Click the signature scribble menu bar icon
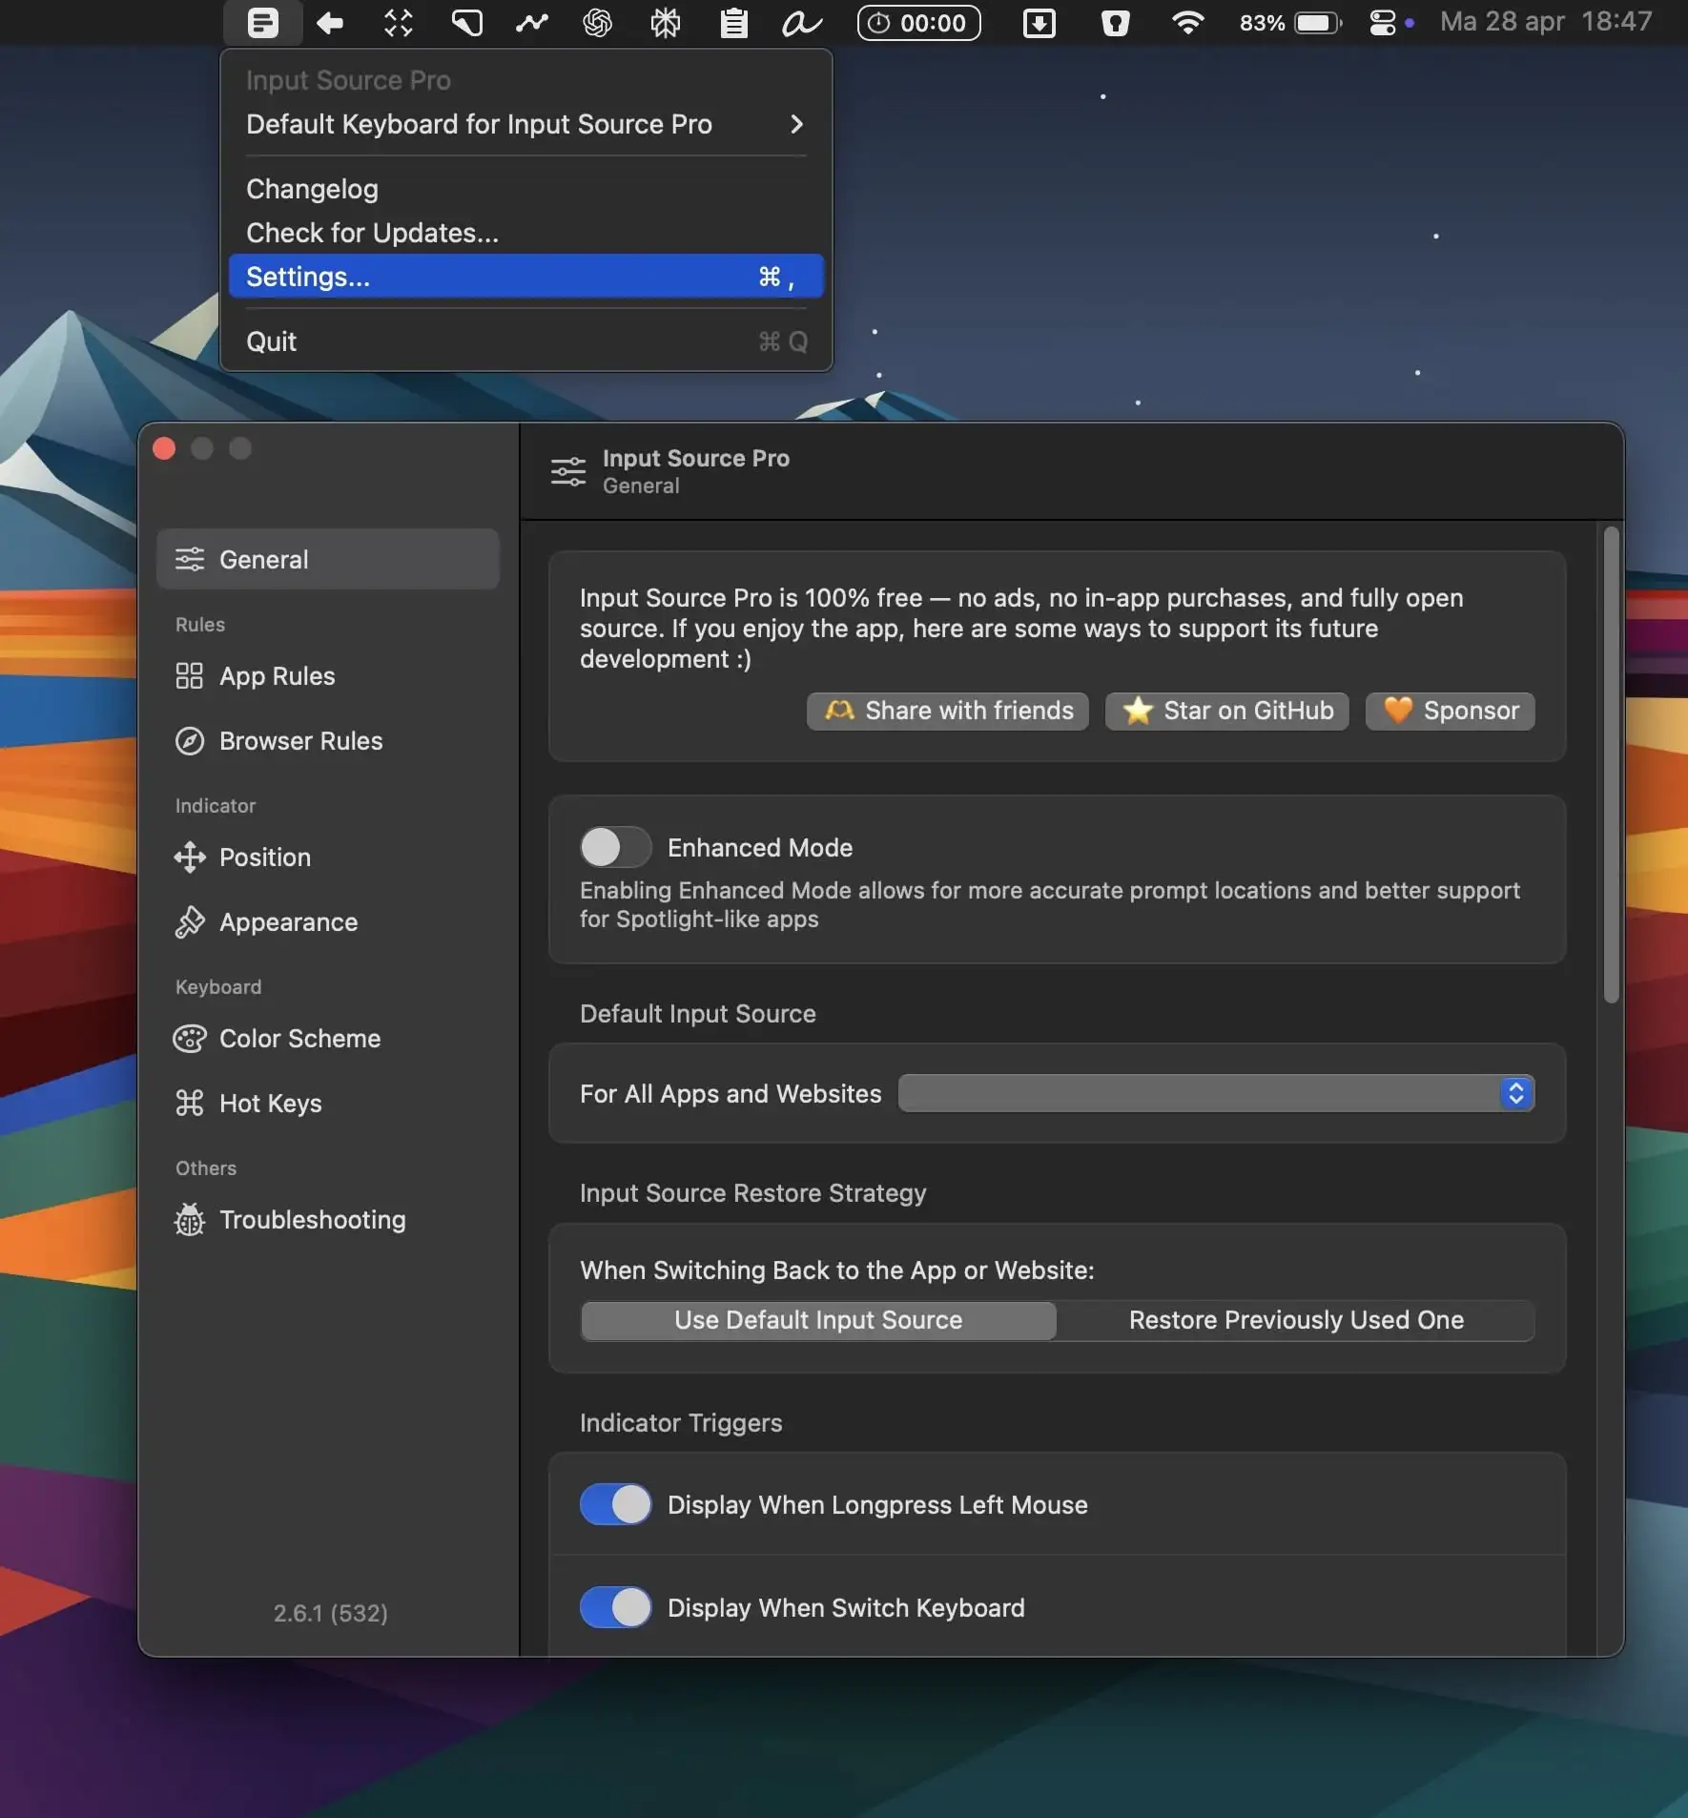 tap(802, 23)
